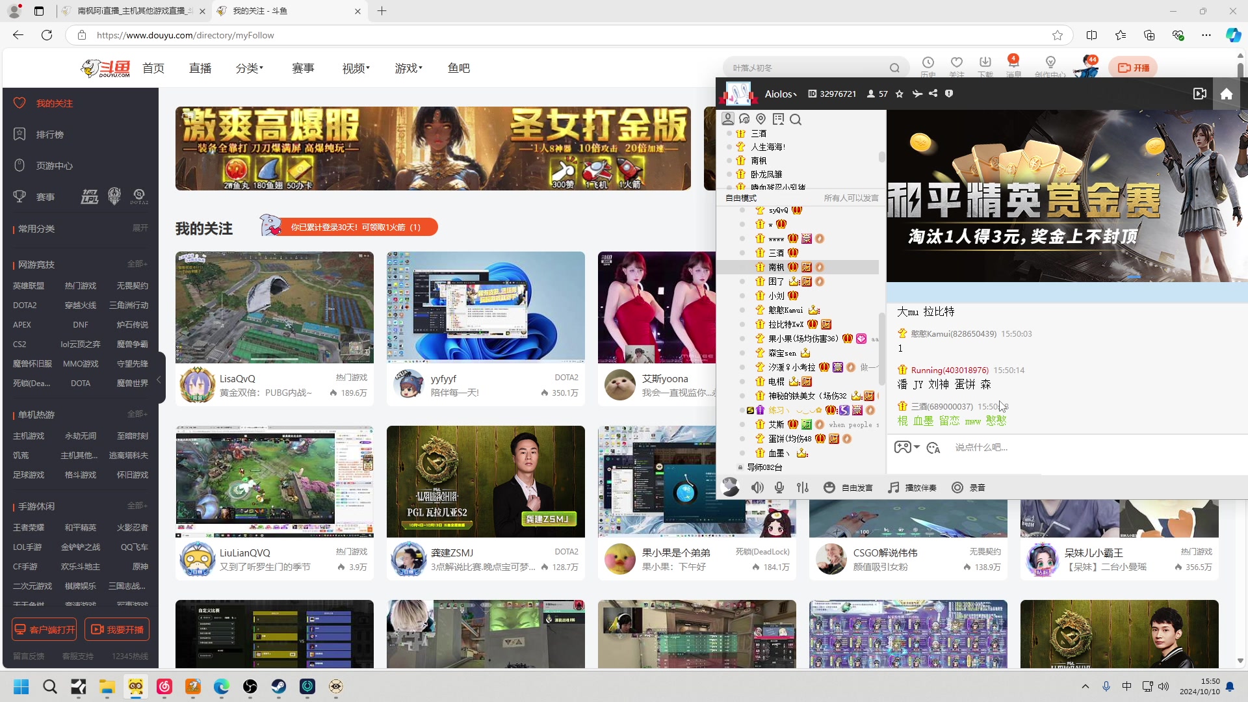1248x702 pixels.
Task: Open 英雄联盟 category link
Action: click(x=29, y=286)
